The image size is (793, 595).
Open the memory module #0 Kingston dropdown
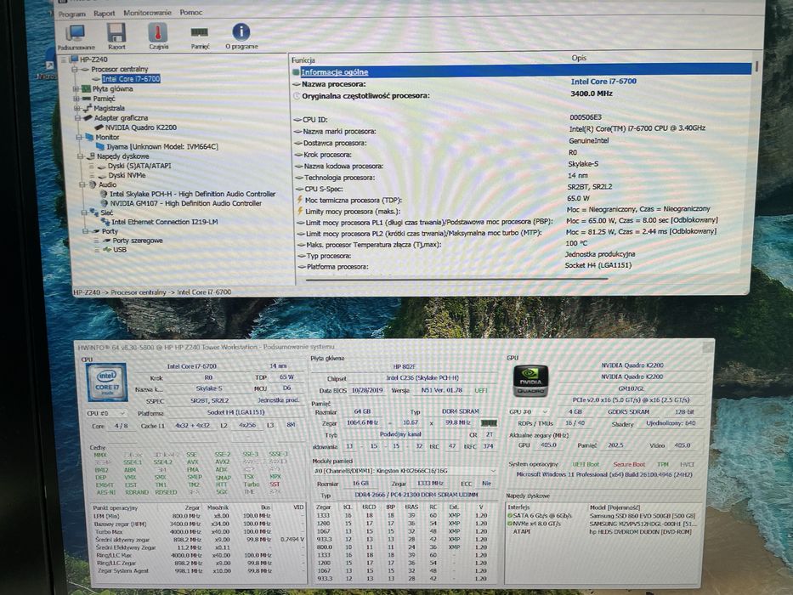[405, 471]
